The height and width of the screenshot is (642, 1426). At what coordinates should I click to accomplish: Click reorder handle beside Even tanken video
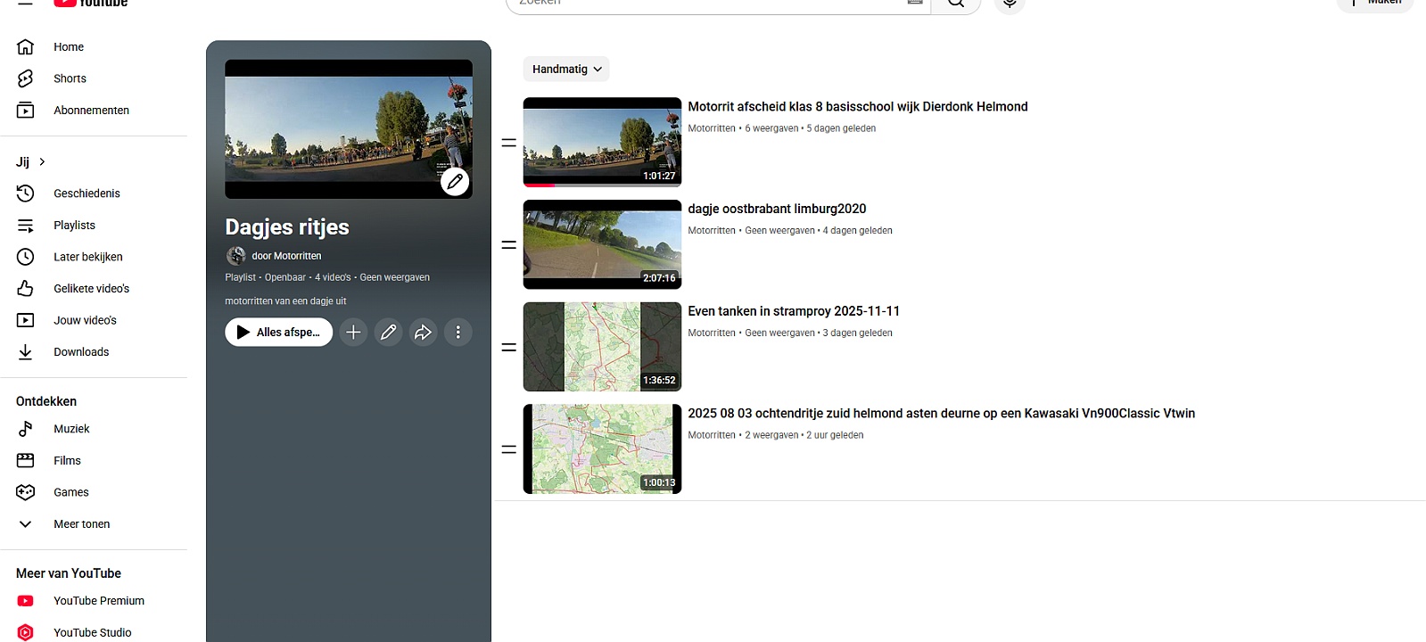point(509,348)
